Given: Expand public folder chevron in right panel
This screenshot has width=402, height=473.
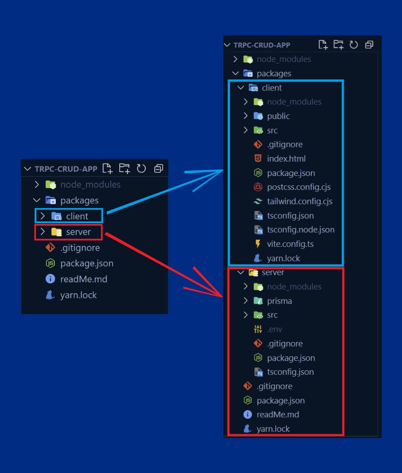Looking at the screenshot, I should point(245,115).
